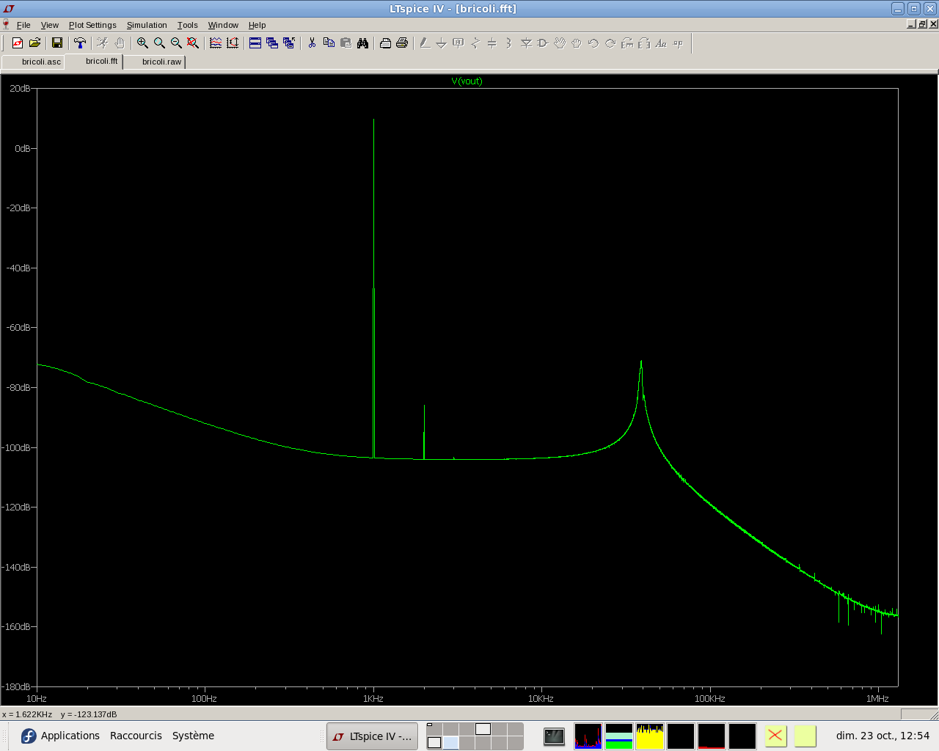Open the Applications menu in GNOME panel

point(60,736)
